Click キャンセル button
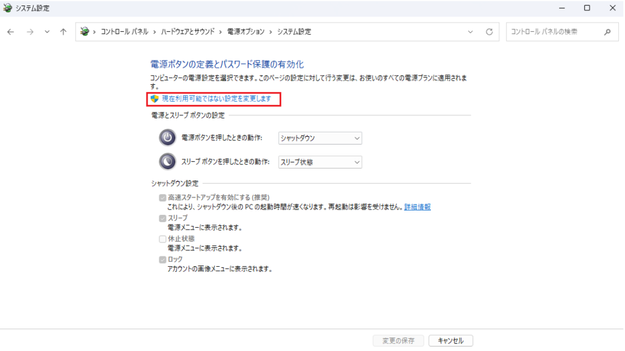Viewport: 625px width, 351px height. (451, 341)
